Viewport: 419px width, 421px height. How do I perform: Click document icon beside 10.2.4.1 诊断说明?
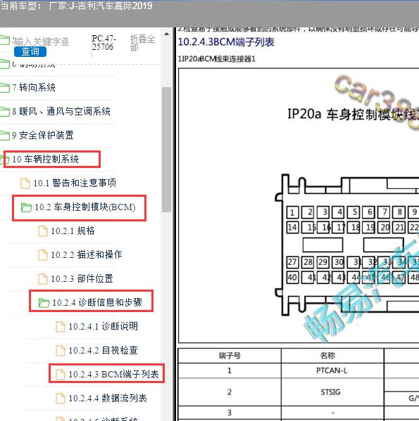(x=61, y=327)
